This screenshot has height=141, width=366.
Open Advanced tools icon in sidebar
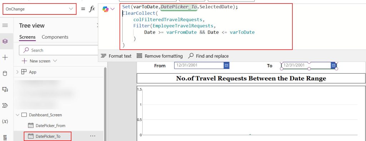pyautogui.click(x=5, y=137)
